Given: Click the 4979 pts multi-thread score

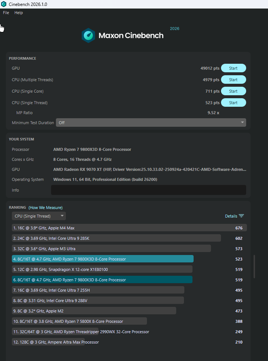Looking at the screenshot, I should pos(211,80).
